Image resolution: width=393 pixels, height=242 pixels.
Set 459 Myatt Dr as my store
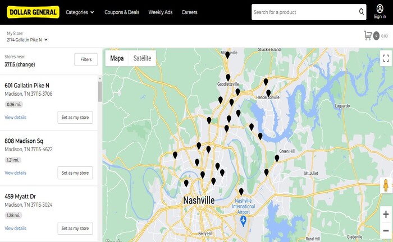(x=75, y=228)
